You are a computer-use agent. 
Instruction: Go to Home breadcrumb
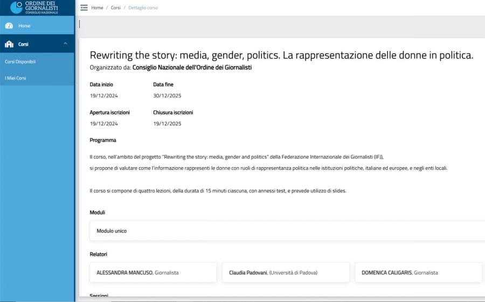tap(97, 8)
